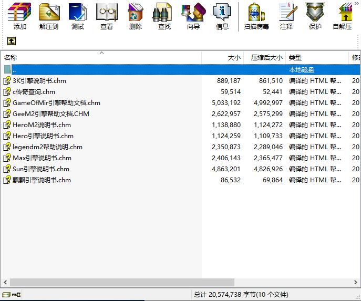This screenshot has height=301, width=361.
Task: Click the chm icon beside 飘飘引擎说明书
Action: point(7,180)
